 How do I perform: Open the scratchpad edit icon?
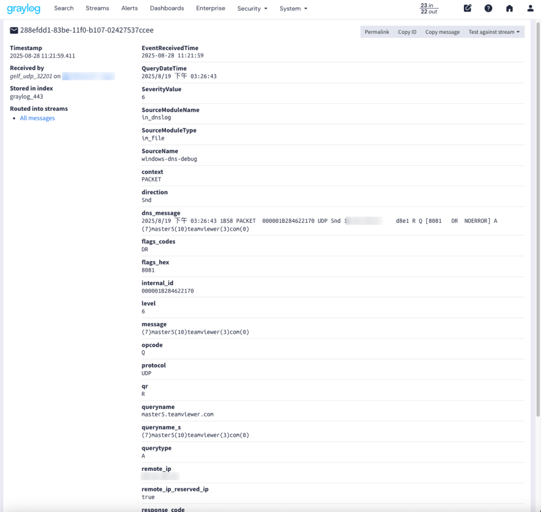pos(467,8)
